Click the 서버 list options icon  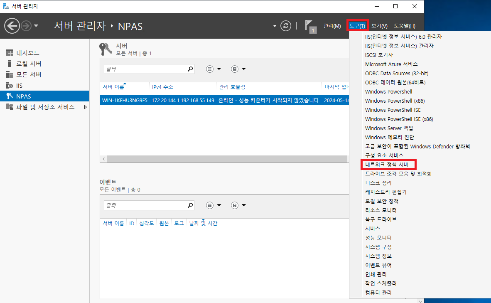coord(210,69)
